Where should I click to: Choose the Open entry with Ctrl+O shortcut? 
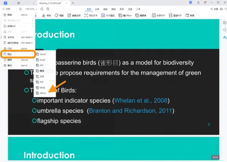(x=18, y=15)
